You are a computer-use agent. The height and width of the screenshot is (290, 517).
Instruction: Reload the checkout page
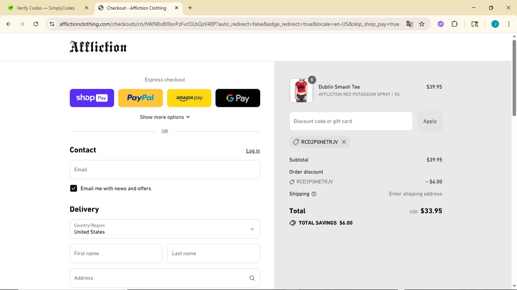point(36,24)
